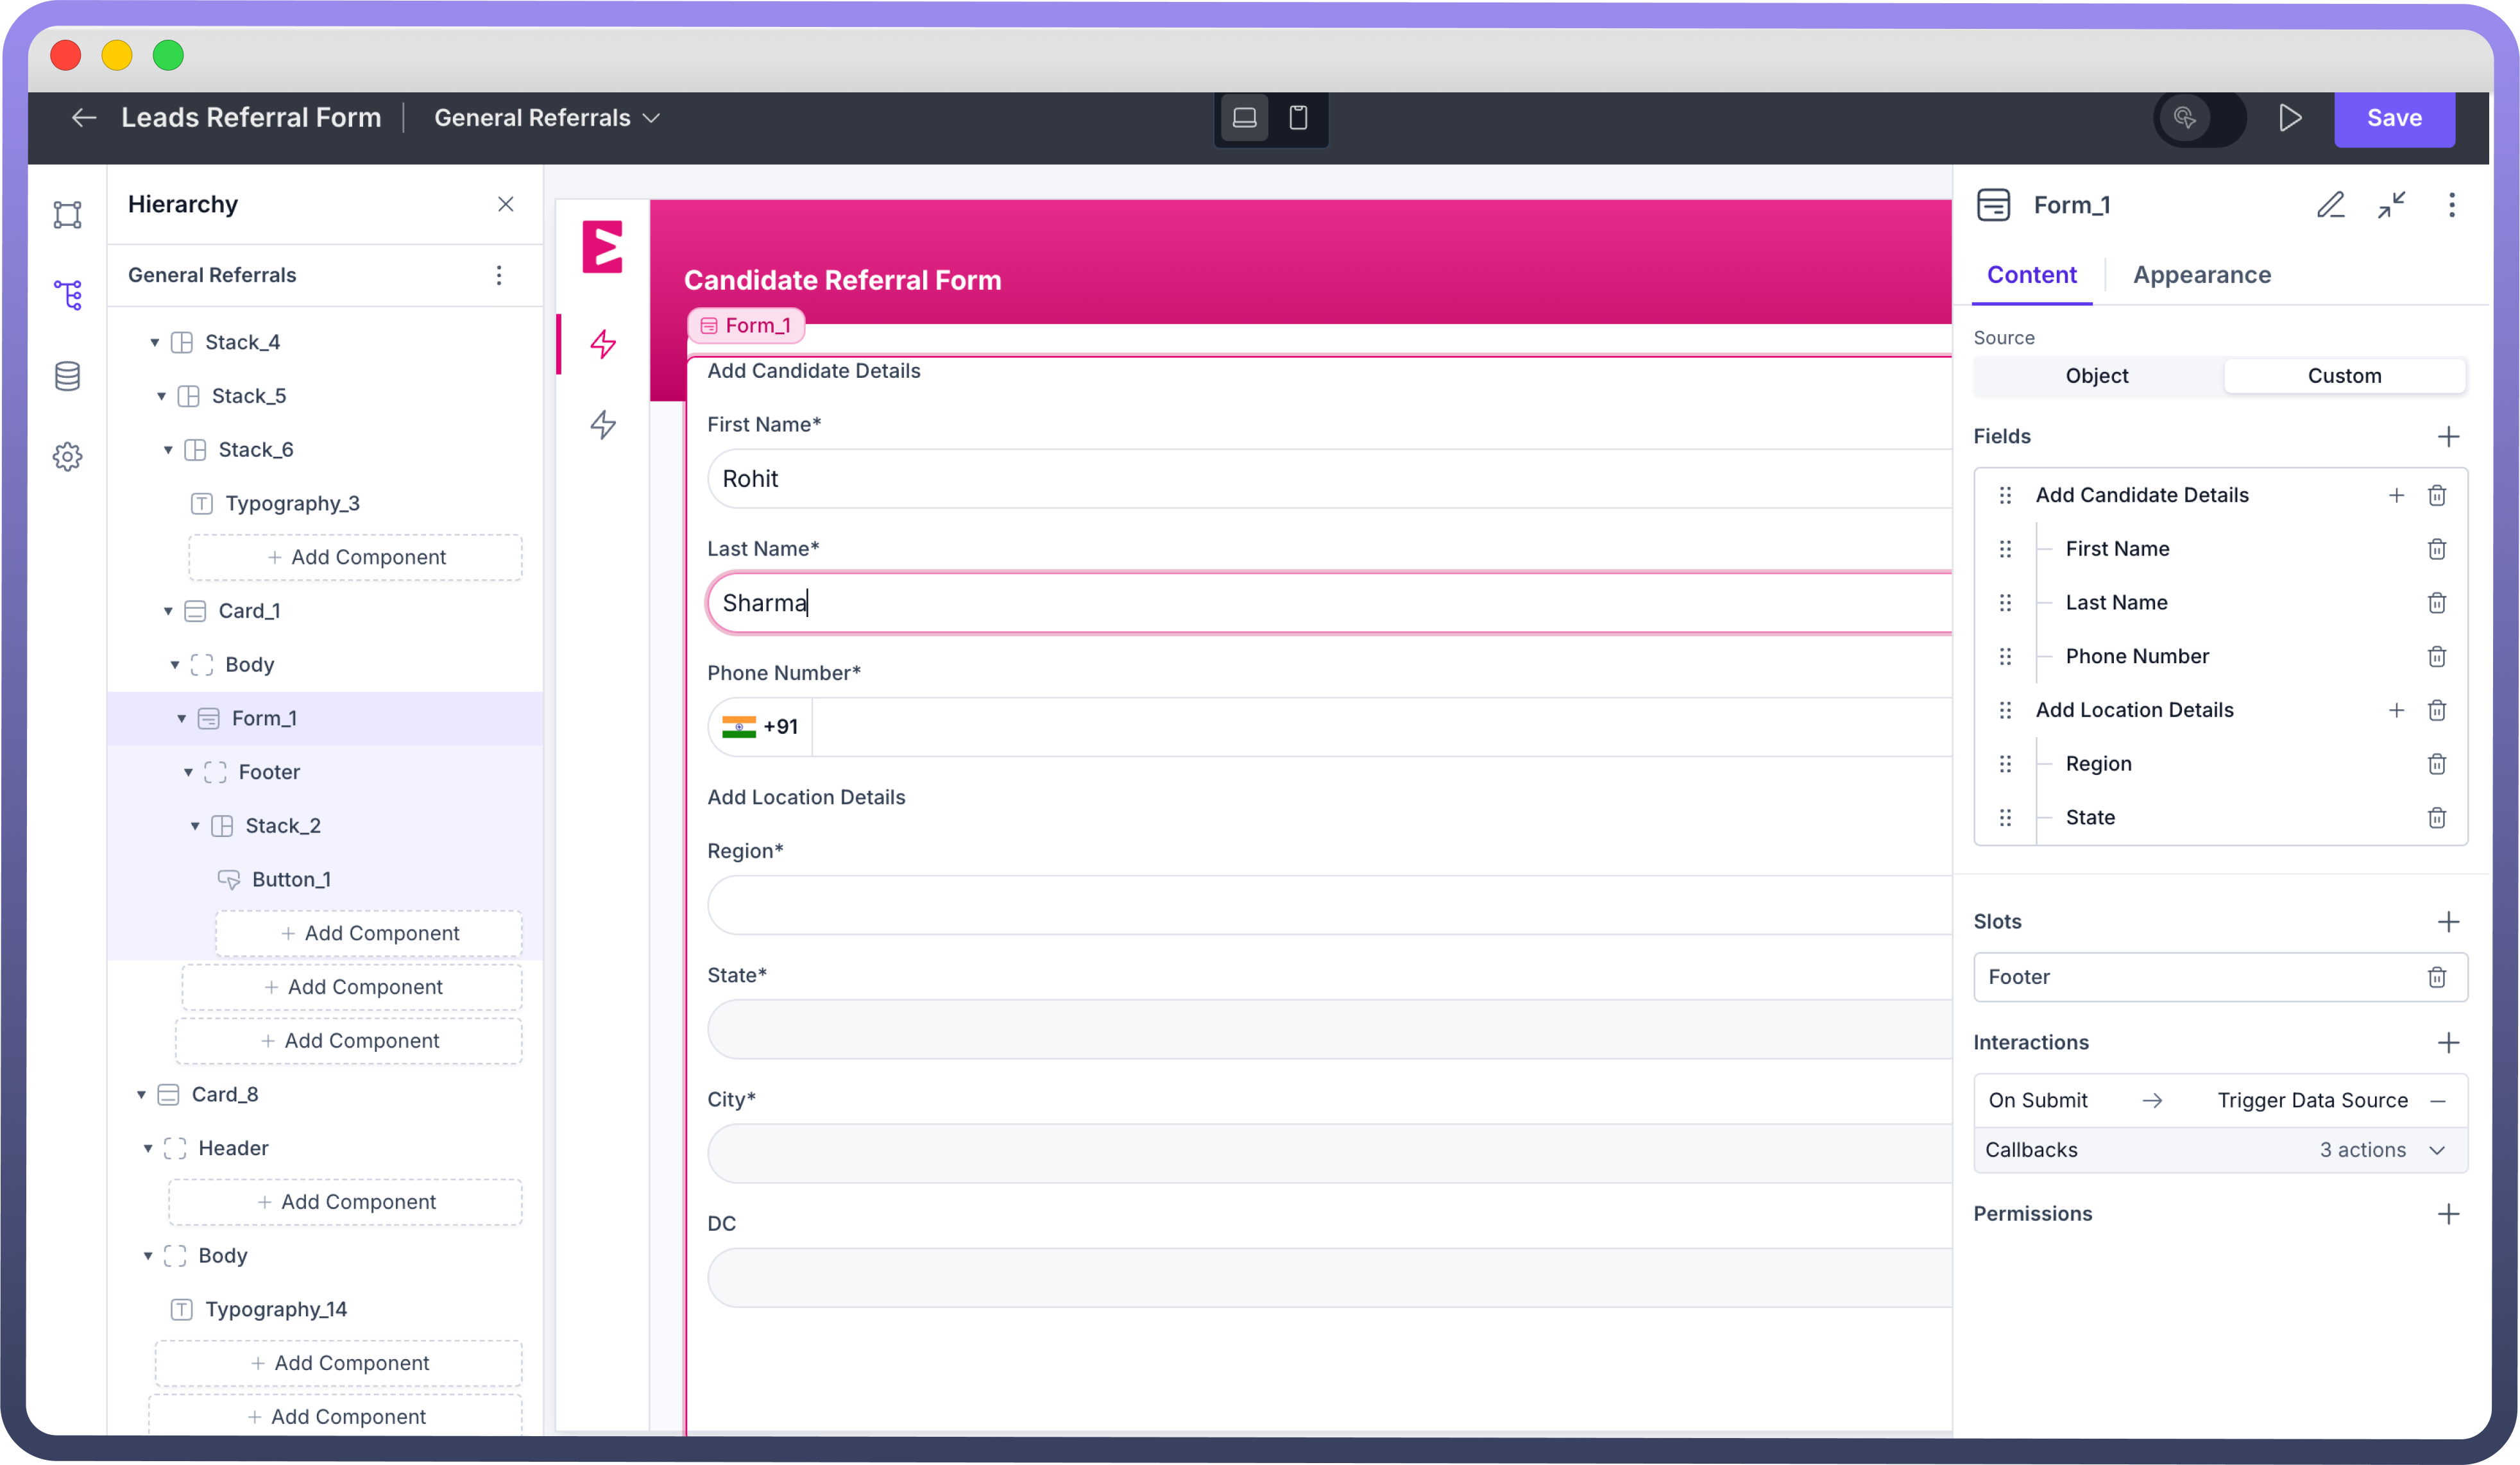Delete the Phone Number field
This screenshot has height=1465, width=2520.
pos(2436,657)
